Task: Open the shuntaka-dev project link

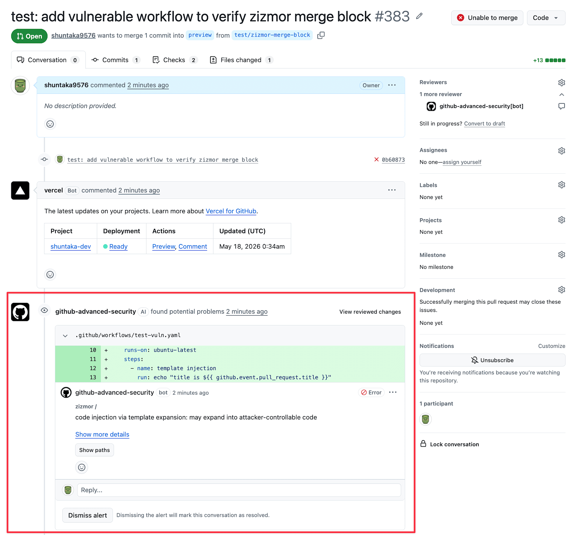Action: point(71,246)
